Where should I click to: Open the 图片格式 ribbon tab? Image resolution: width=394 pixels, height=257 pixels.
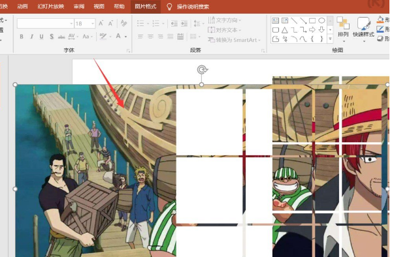point(146,7)
